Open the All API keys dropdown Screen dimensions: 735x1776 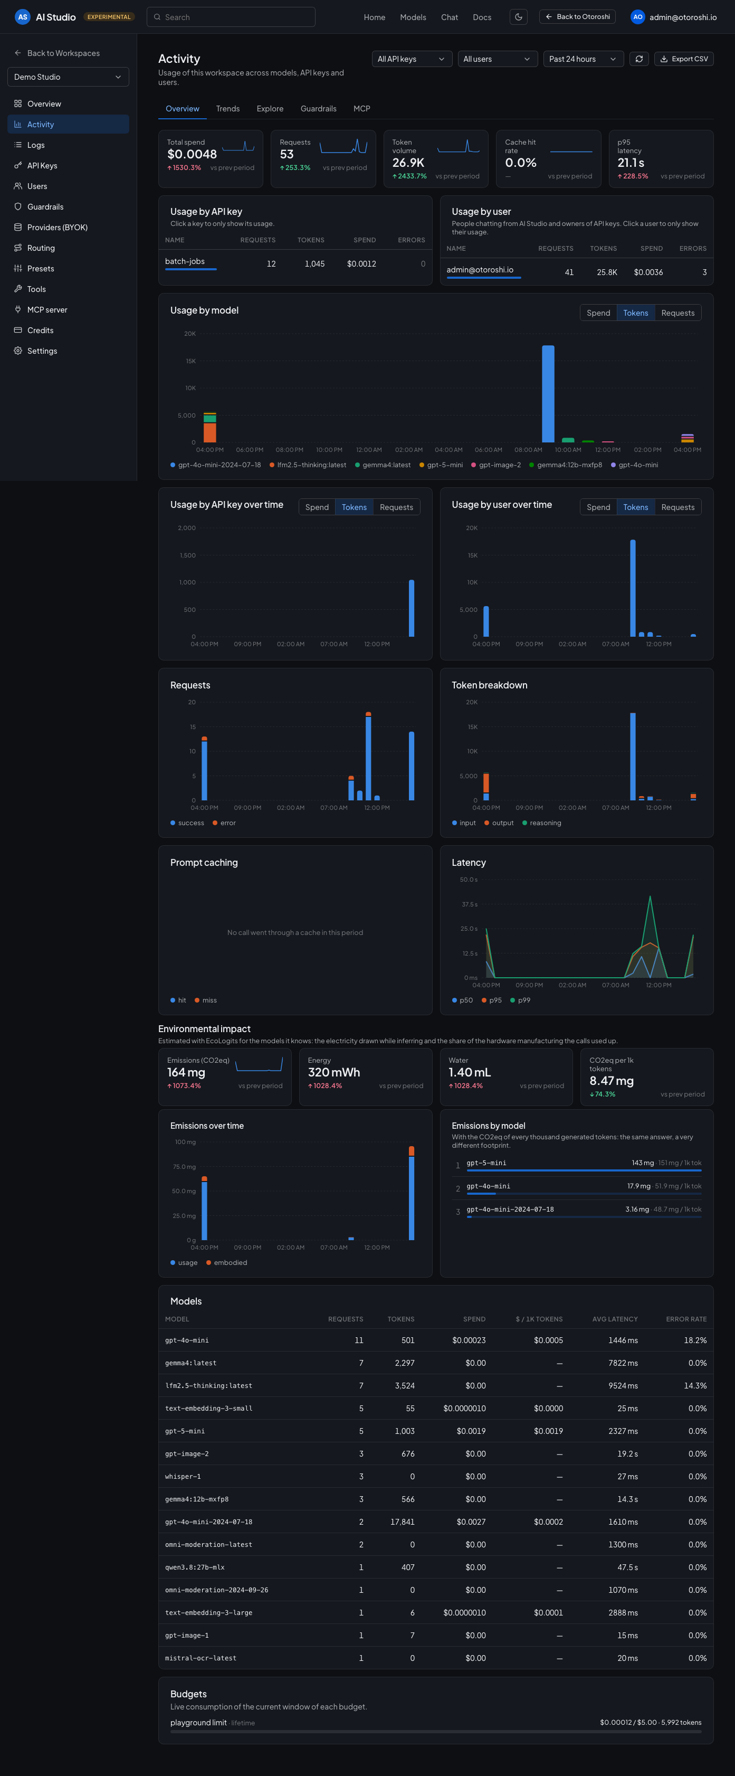click(x=412, y=59)
